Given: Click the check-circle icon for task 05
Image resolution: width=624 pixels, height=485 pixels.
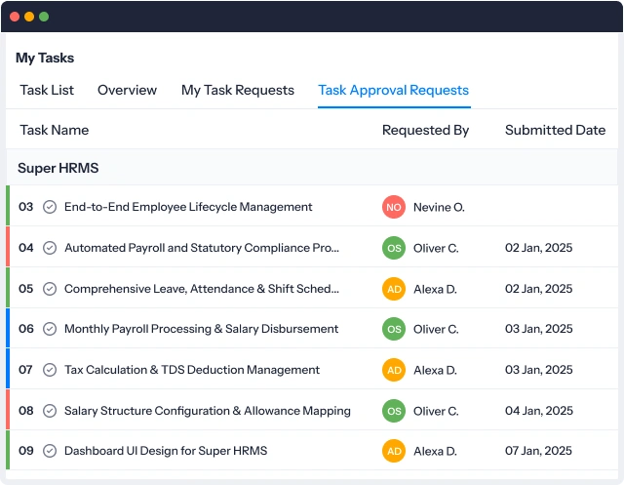Looking at the screenshot, I should [x=50, y=289].
